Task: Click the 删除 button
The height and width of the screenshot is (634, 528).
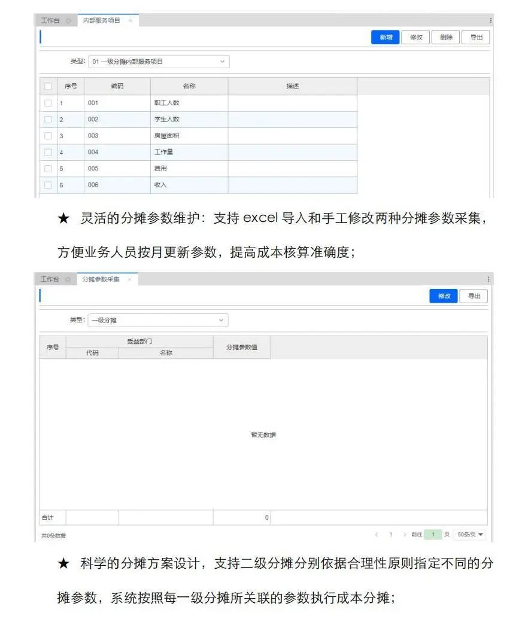Action: [446, 38]
